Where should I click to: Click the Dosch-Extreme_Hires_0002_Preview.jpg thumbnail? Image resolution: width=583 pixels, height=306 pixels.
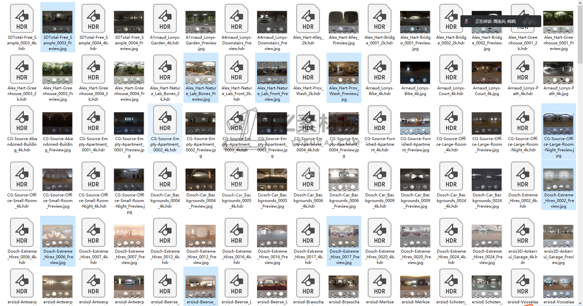558,179
